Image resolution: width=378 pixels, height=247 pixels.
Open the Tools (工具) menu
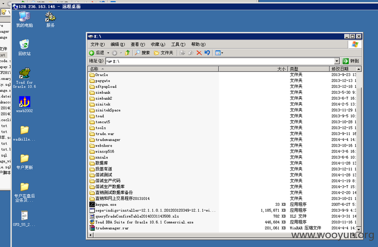point(178,44)
